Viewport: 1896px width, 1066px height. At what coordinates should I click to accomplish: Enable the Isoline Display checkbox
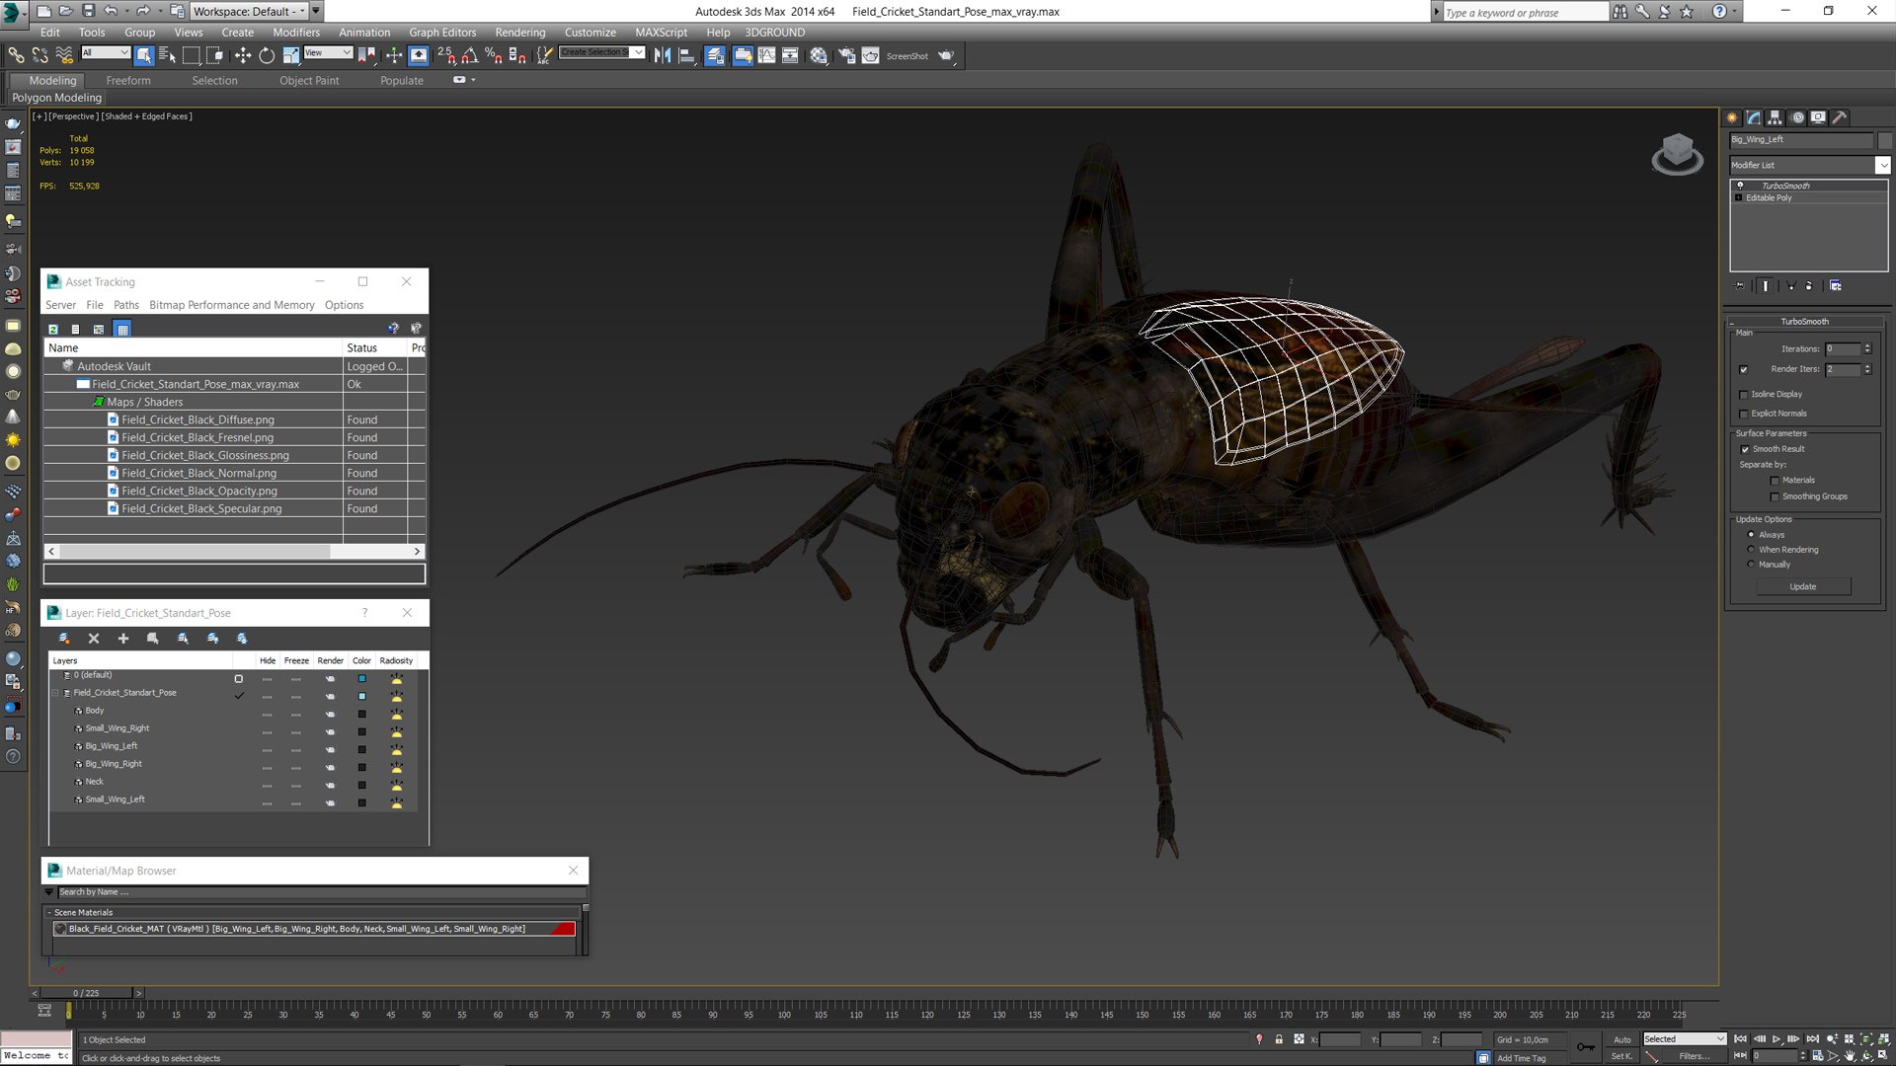1744,395
